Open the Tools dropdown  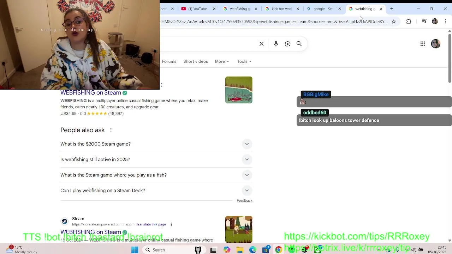[x=244, y=61]
